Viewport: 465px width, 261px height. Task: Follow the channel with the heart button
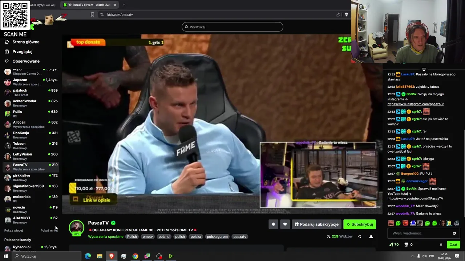pos(285,224)
